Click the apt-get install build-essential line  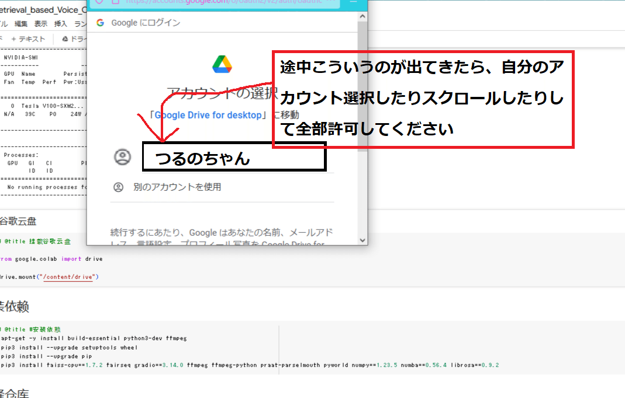click(x=94, y=338)
